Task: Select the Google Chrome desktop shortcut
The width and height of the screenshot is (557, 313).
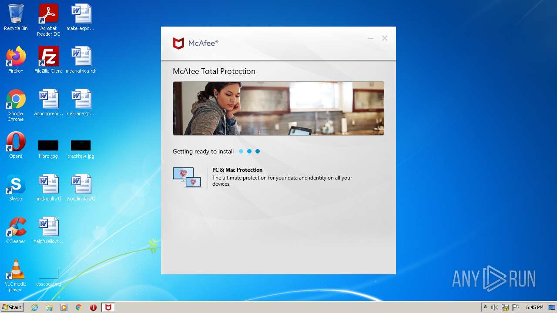Action: 16,105
